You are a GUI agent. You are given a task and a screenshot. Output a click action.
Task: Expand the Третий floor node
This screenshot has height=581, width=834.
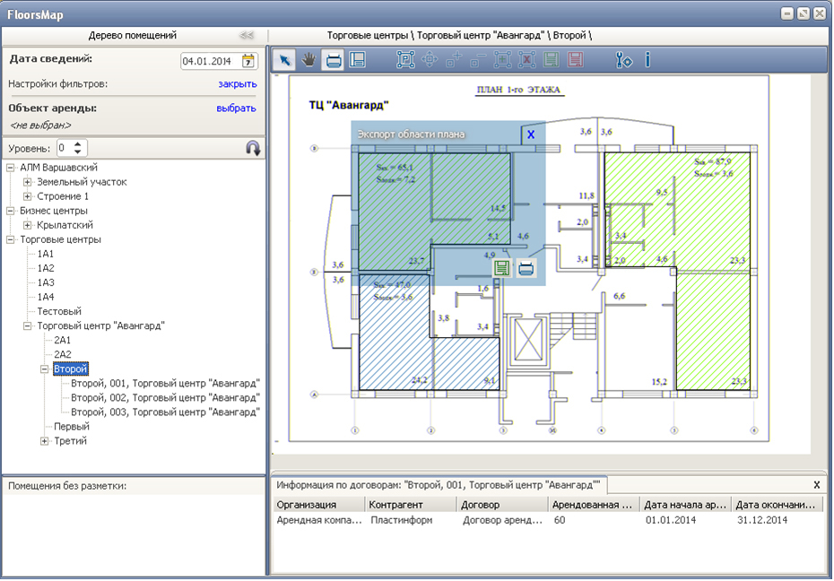click(x=45, y=441)
